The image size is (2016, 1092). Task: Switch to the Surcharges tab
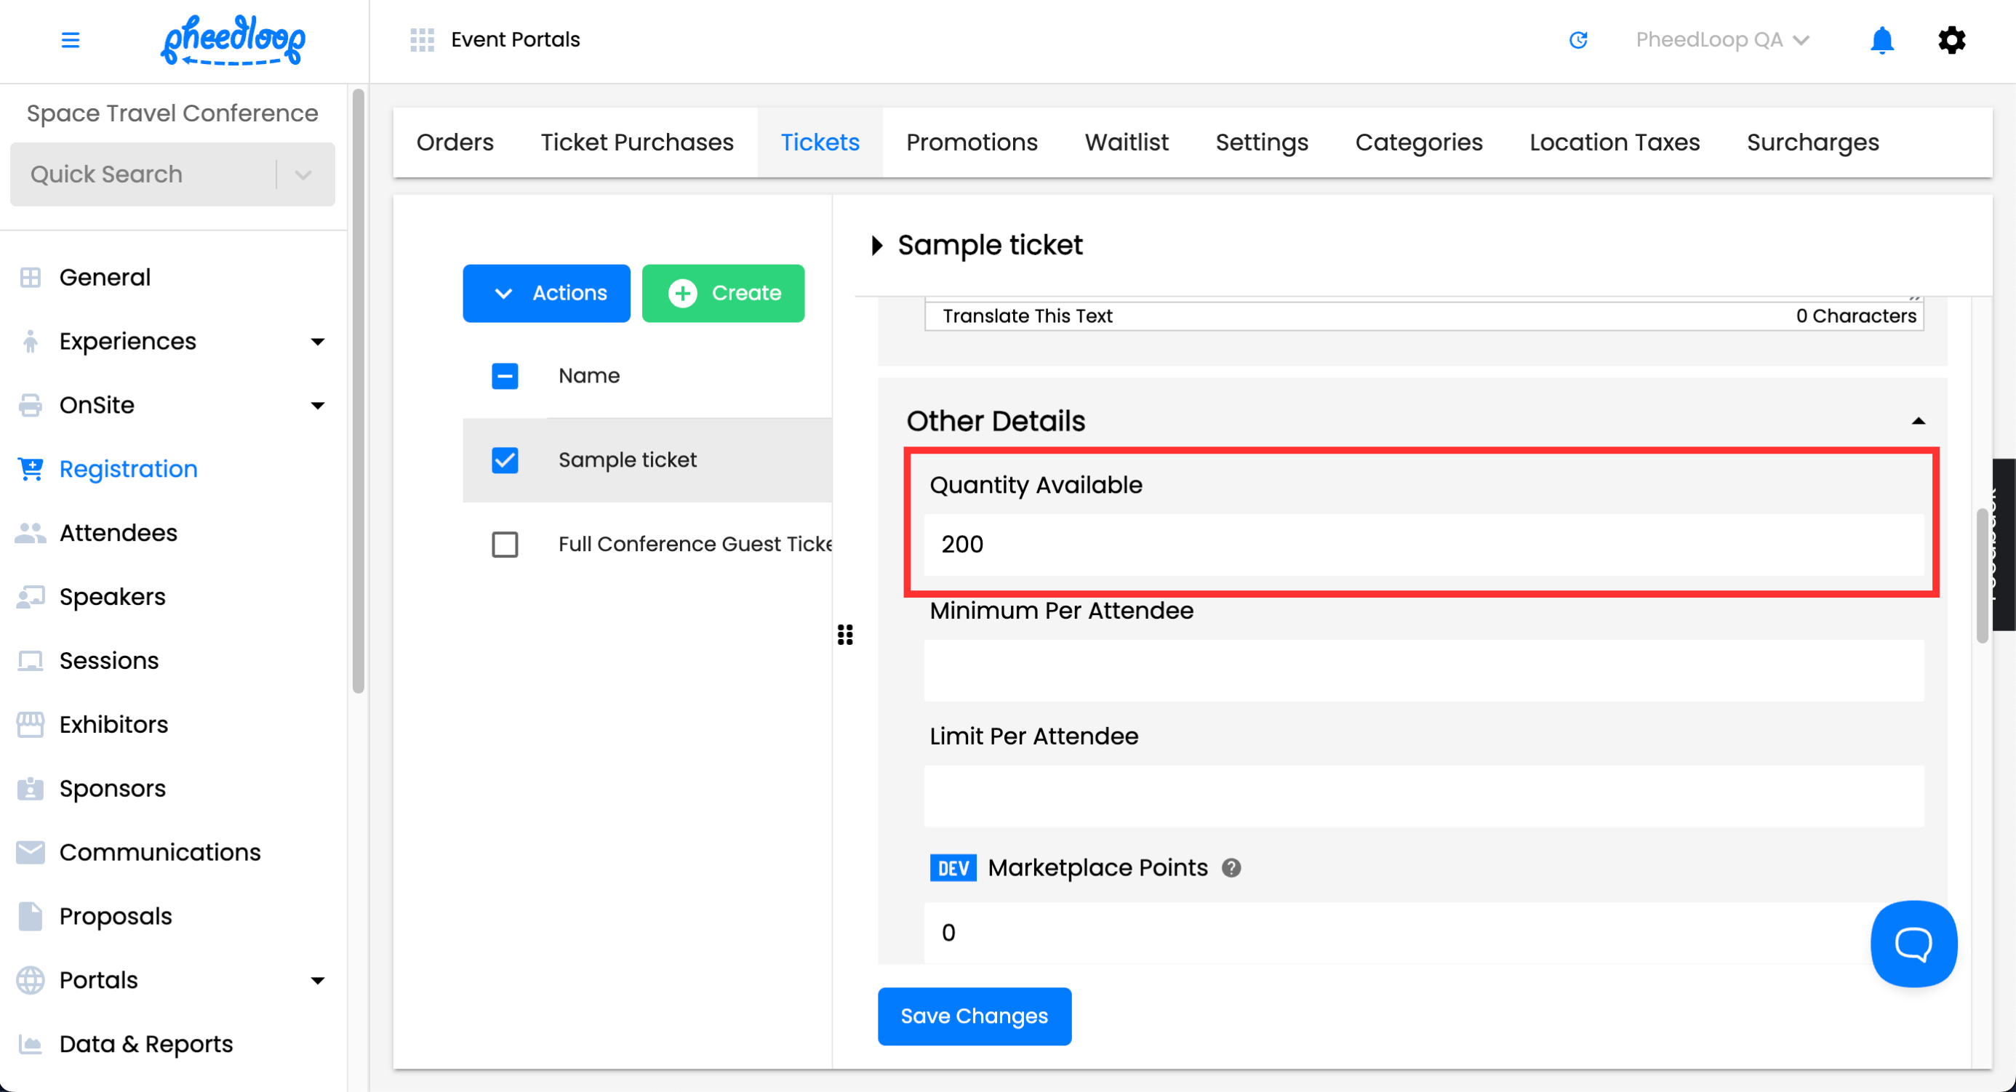pyautogui.click(x=1812, y=142)
